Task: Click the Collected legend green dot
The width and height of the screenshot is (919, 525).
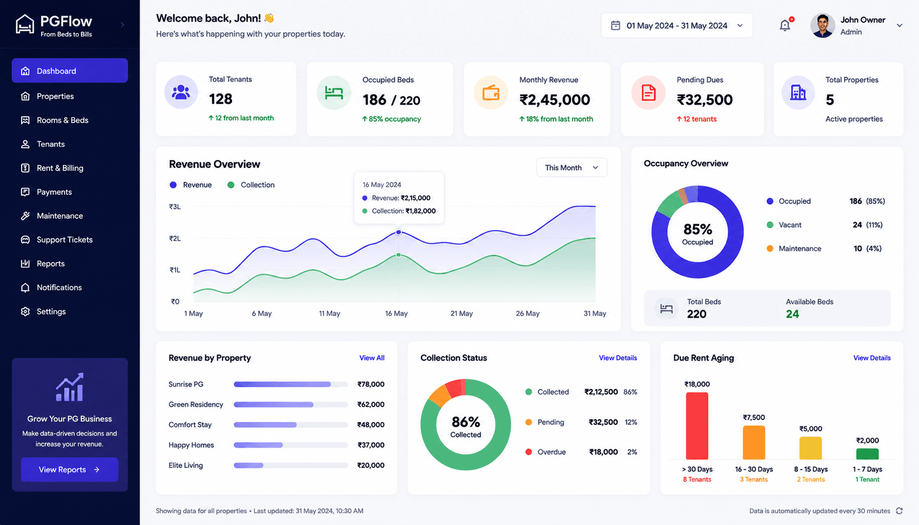Action: (528, 392)
